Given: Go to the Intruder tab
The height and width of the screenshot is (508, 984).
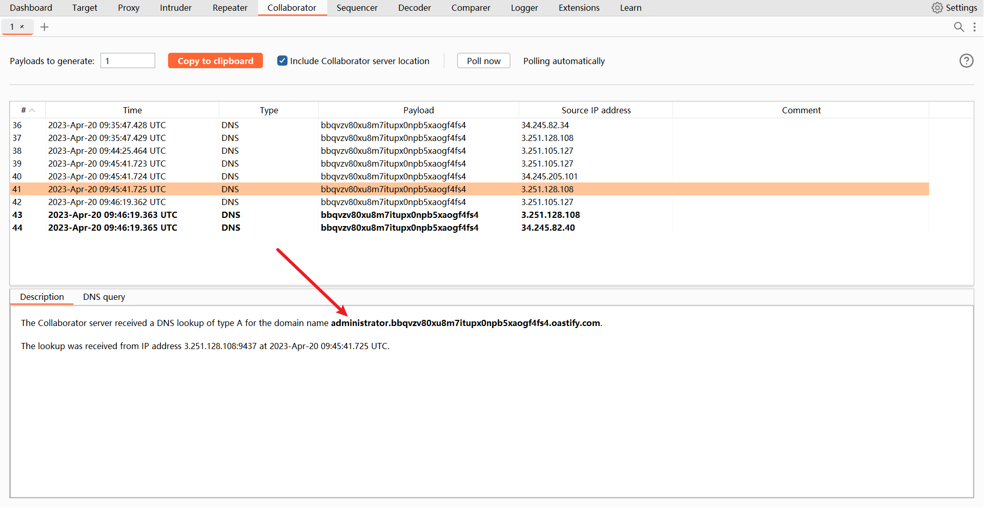Looking at the screenshot, I should click(x=175, y=8).
